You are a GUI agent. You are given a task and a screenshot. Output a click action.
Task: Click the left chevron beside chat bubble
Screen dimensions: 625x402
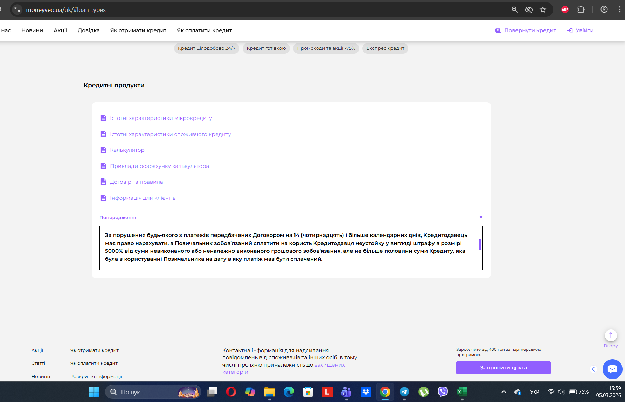593,369
